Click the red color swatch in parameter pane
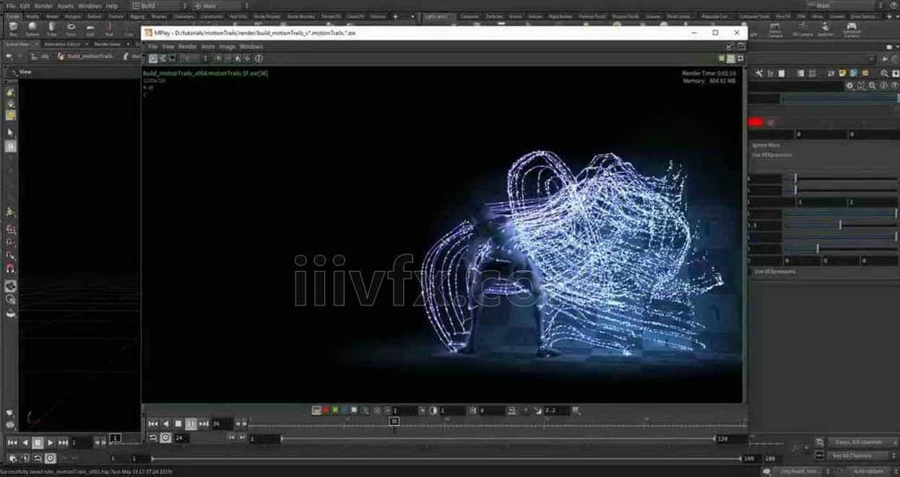900x477 pixels. point(756,122)
